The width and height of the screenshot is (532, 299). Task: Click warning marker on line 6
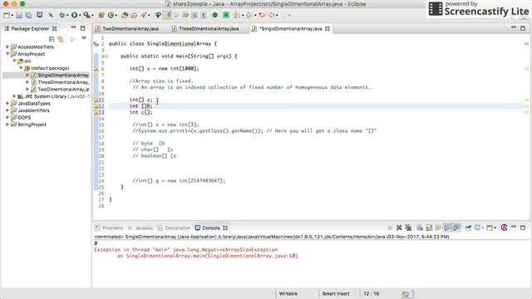click(x=96, y=69)
